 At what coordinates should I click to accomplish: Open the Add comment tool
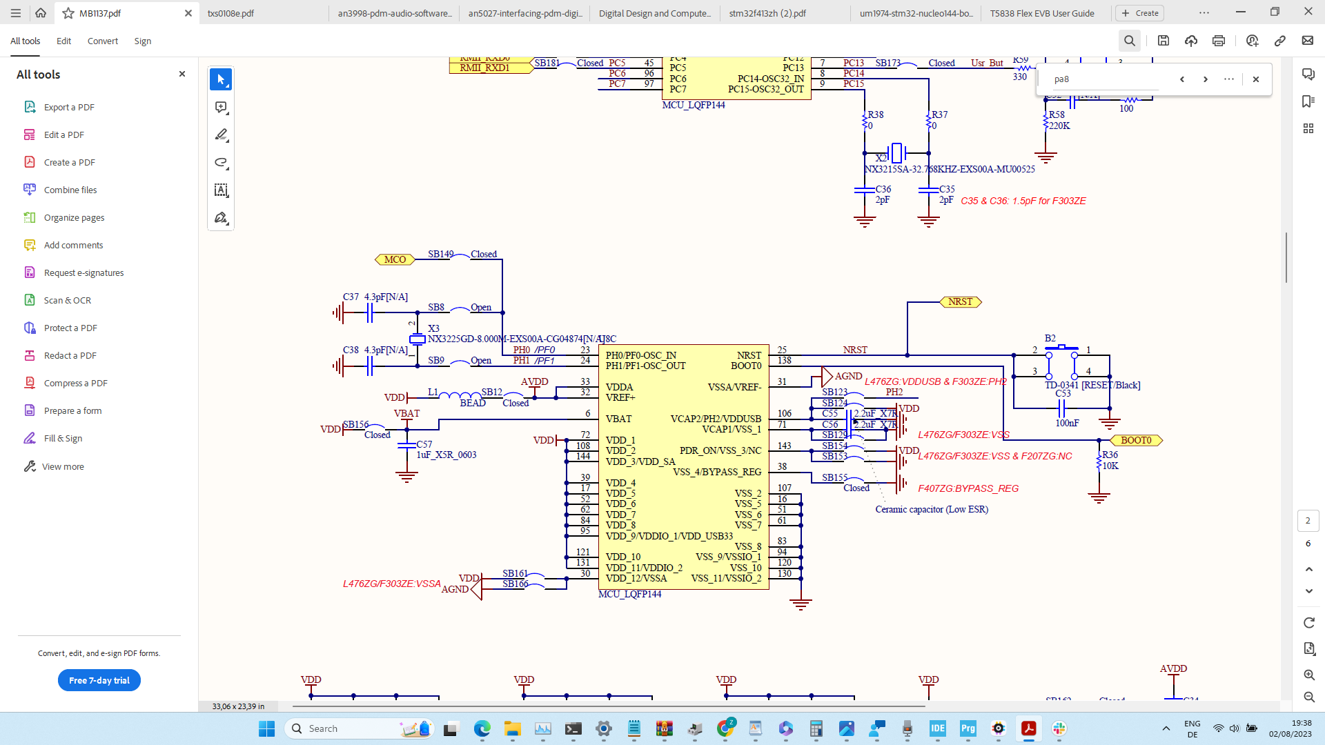point(221,108)
